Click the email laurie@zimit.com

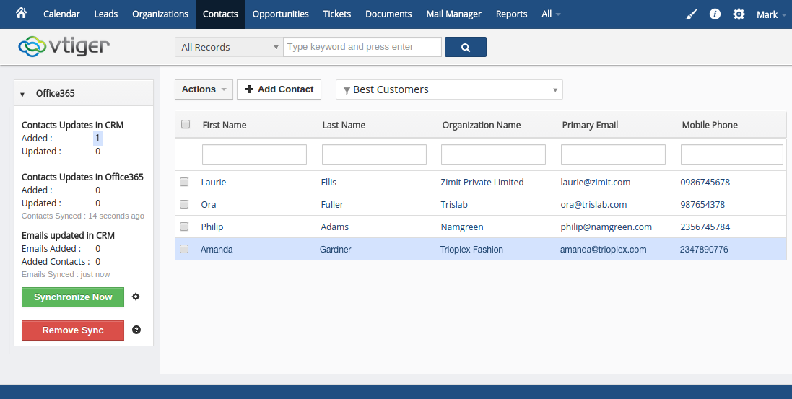595,183
